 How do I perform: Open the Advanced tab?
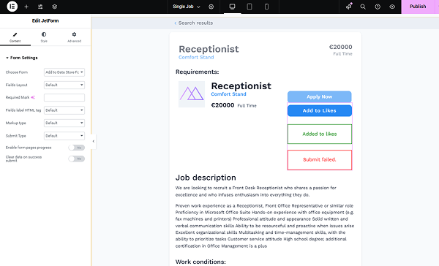coord(74,37)
